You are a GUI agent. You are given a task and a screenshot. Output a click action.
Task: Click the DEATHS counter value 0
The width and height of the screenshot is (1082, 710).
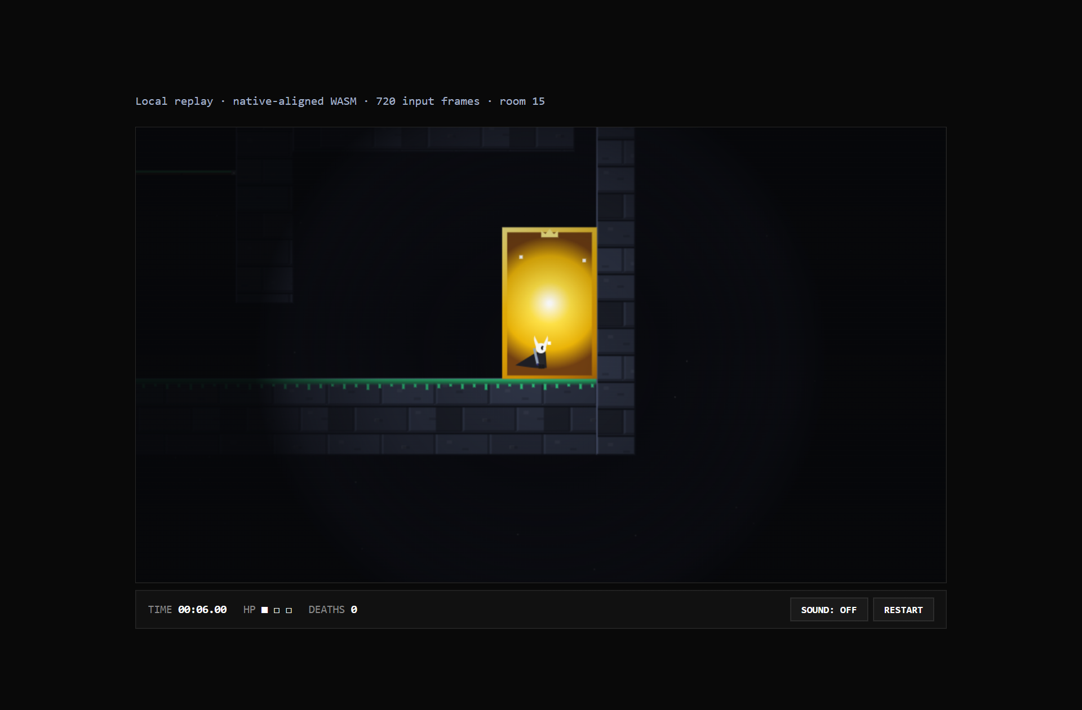354,610
